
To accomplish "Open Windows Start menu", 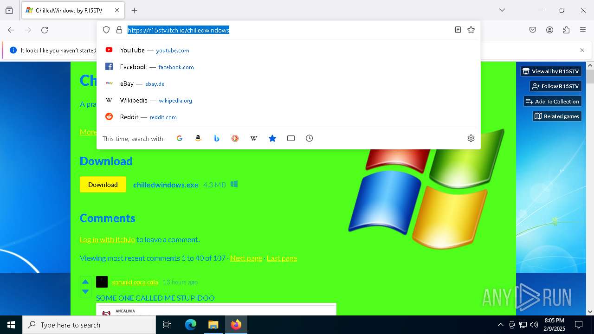I will coord(11,325).
